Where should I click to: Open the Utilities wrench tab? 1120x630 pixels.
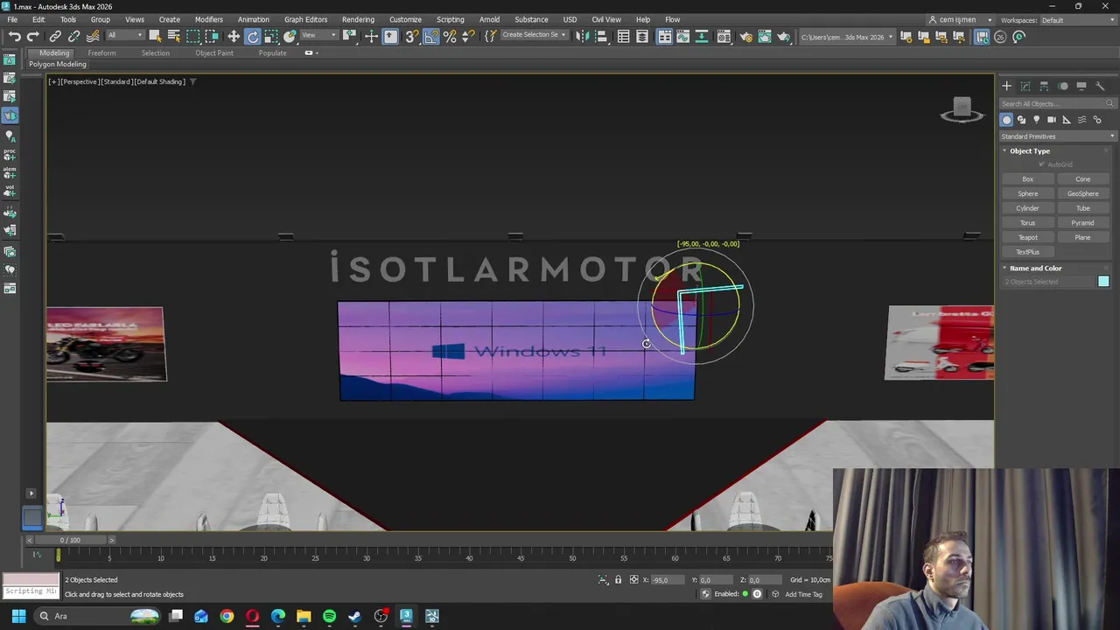pos(1101,86)
